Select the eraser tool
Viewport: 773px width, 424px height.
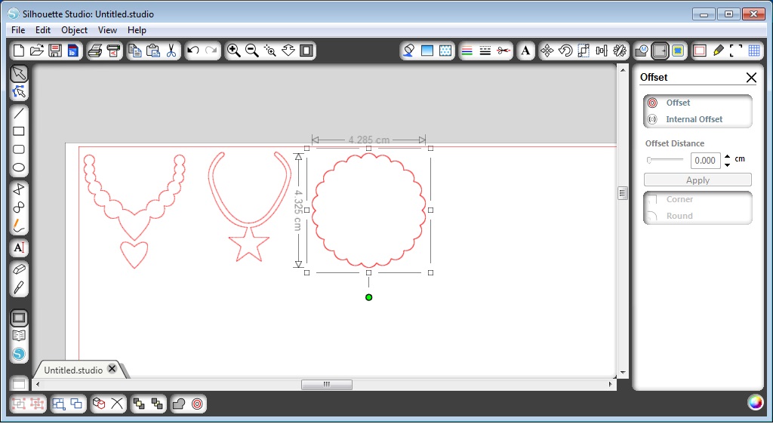pyautogui.click(x=19, y=269)
